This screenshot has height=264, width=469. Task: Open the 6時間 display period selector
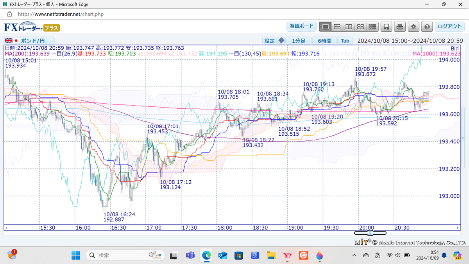coord(324,41)
